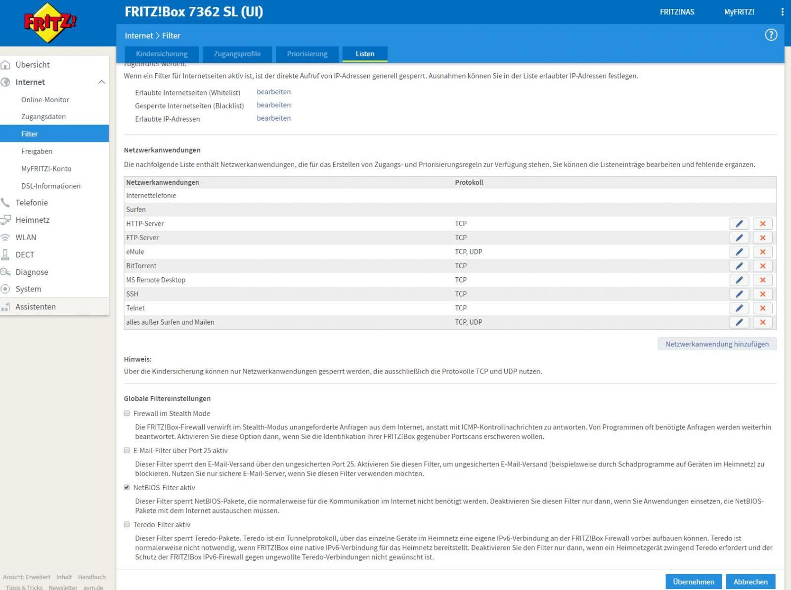Switch to the Zugangsprofile tab

click(x=237, y=54)
